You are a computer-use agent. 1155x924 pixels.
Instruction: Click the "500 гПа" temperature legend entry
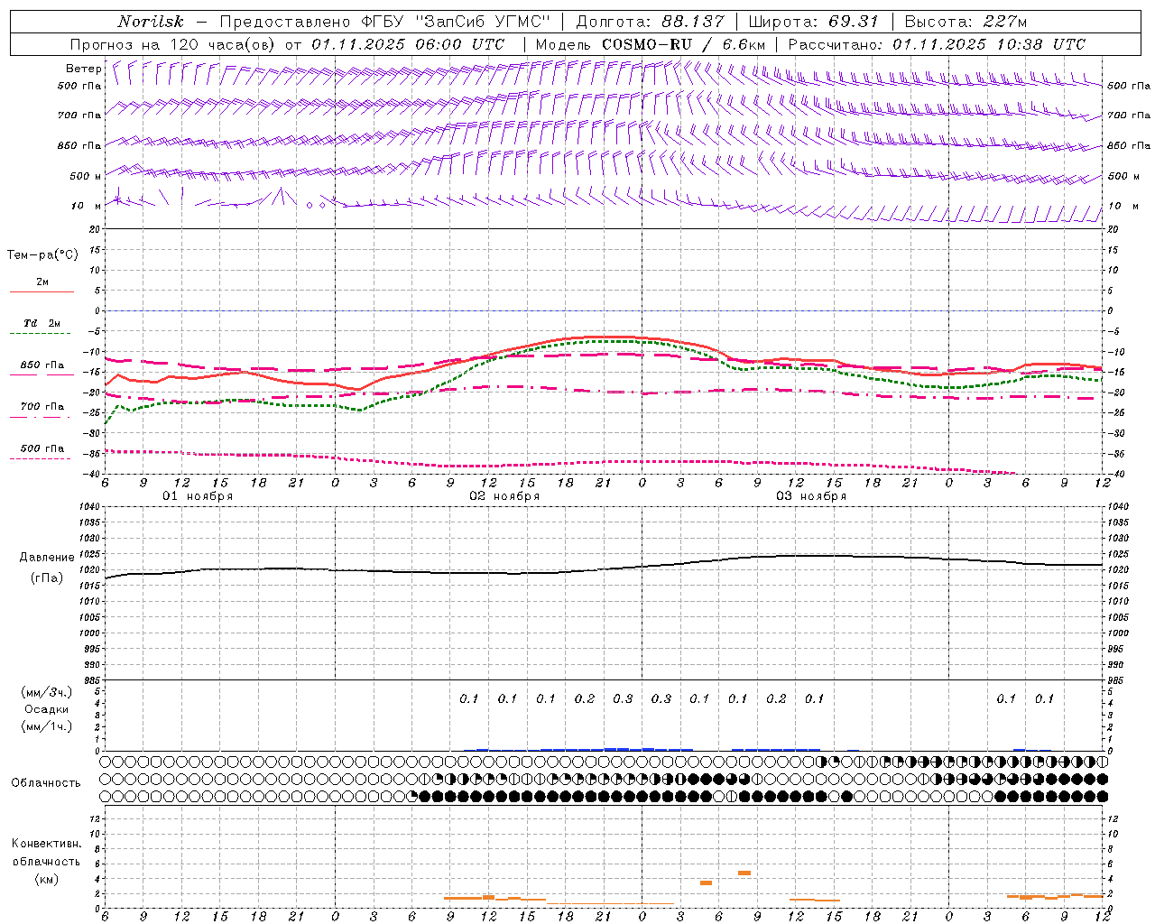(42, 448)
